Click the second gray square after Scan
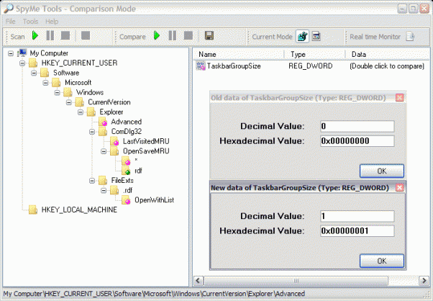The width and height of the screenshot is (433, 301). point(86,36)
